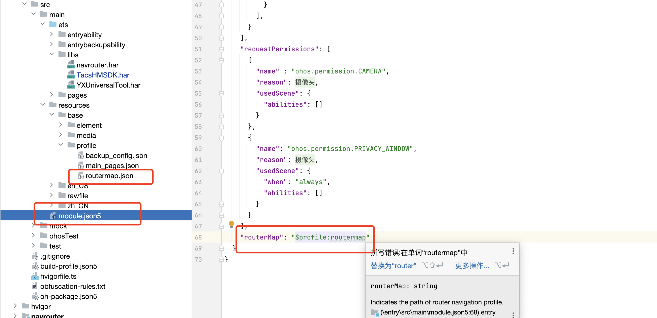The image size is (657, 318).
Task: Click the fold marker on line 55
Action: pos(221,93)
